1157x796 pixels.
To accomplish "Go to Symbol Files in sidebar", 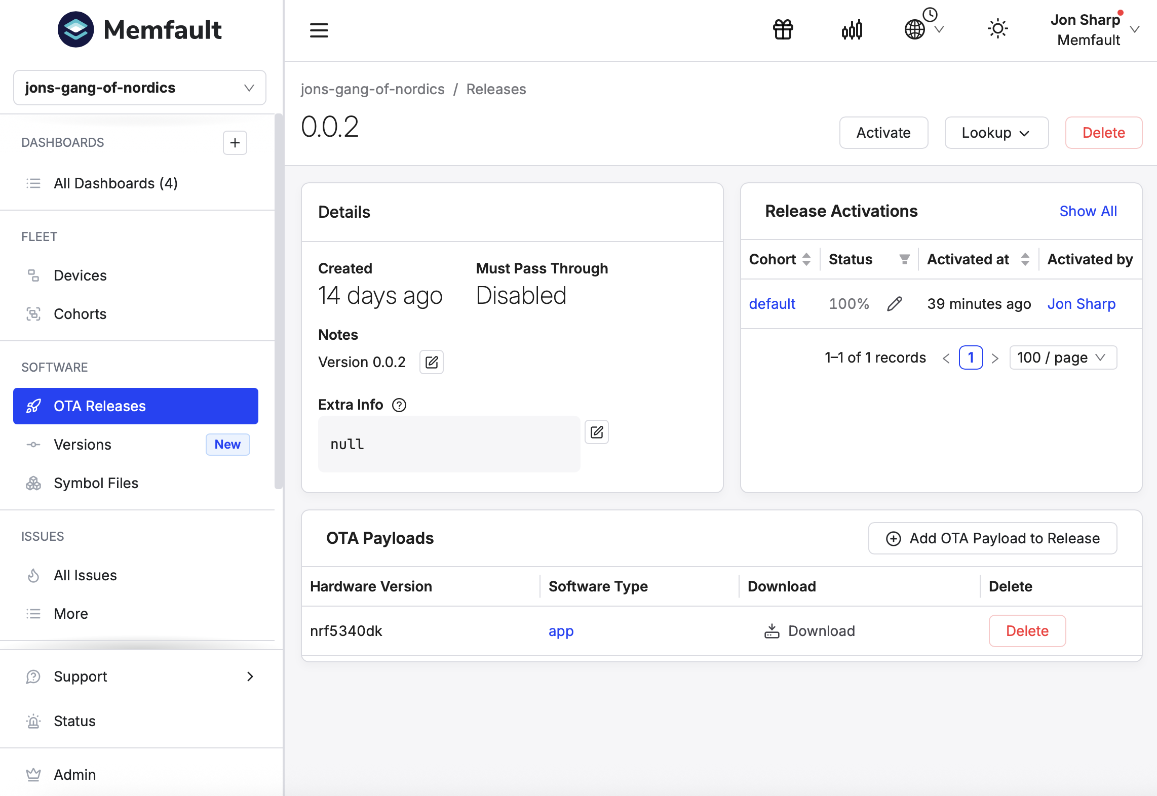I will point(96,483).
